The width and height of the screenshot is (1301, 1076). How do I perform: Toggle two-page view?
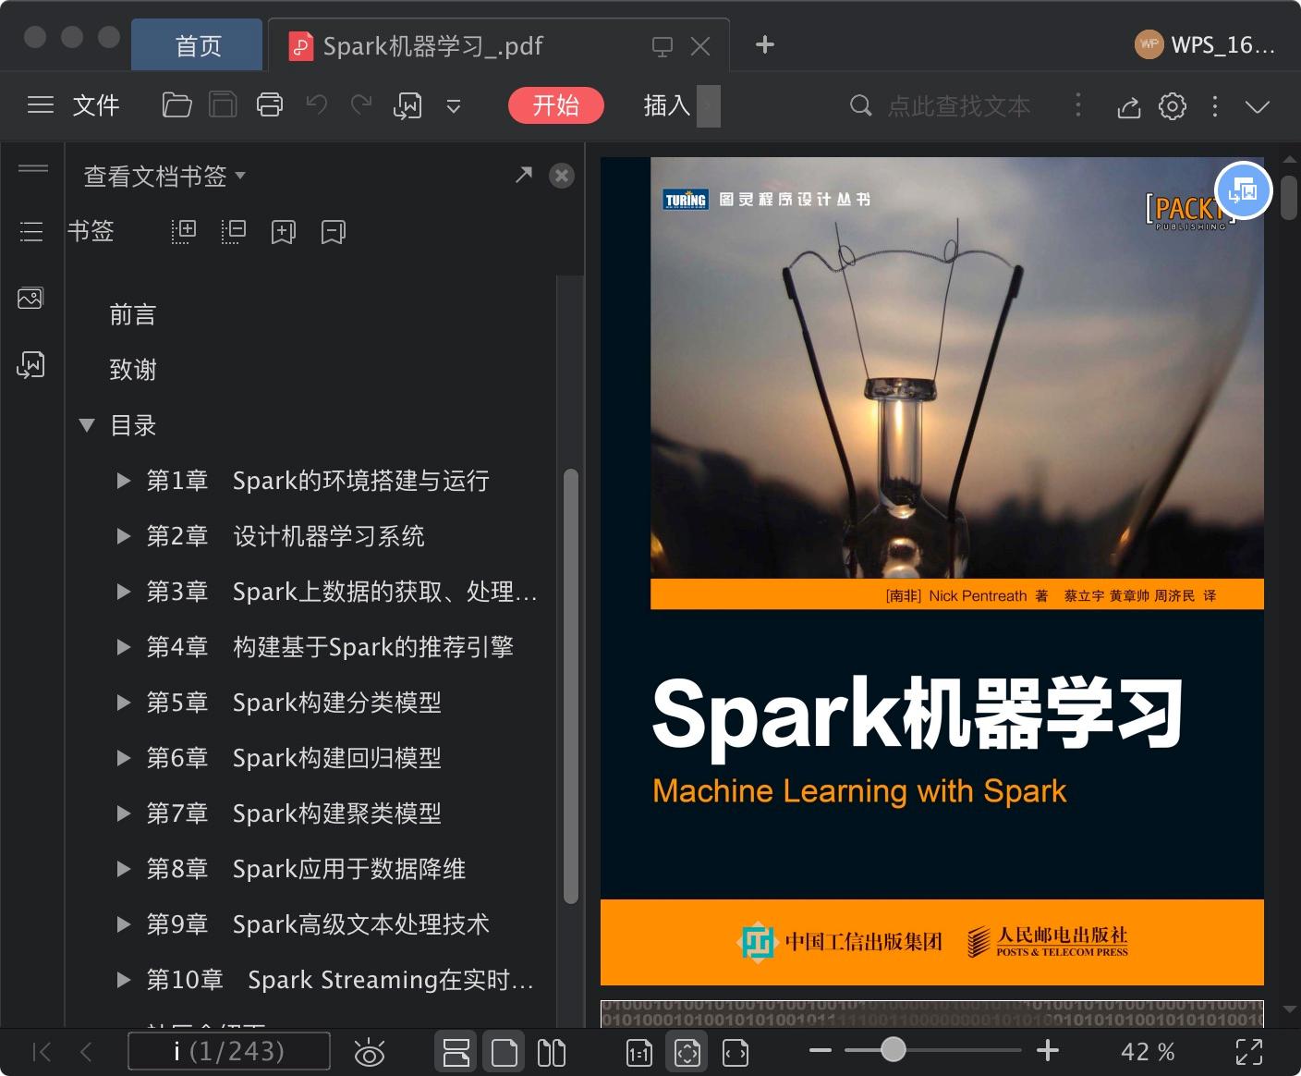click(x=552, y=1052)
